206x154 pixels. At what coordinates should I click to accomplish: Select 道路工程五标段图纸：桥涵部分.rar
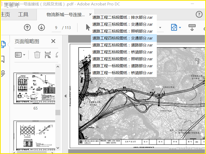coord(123,52)
